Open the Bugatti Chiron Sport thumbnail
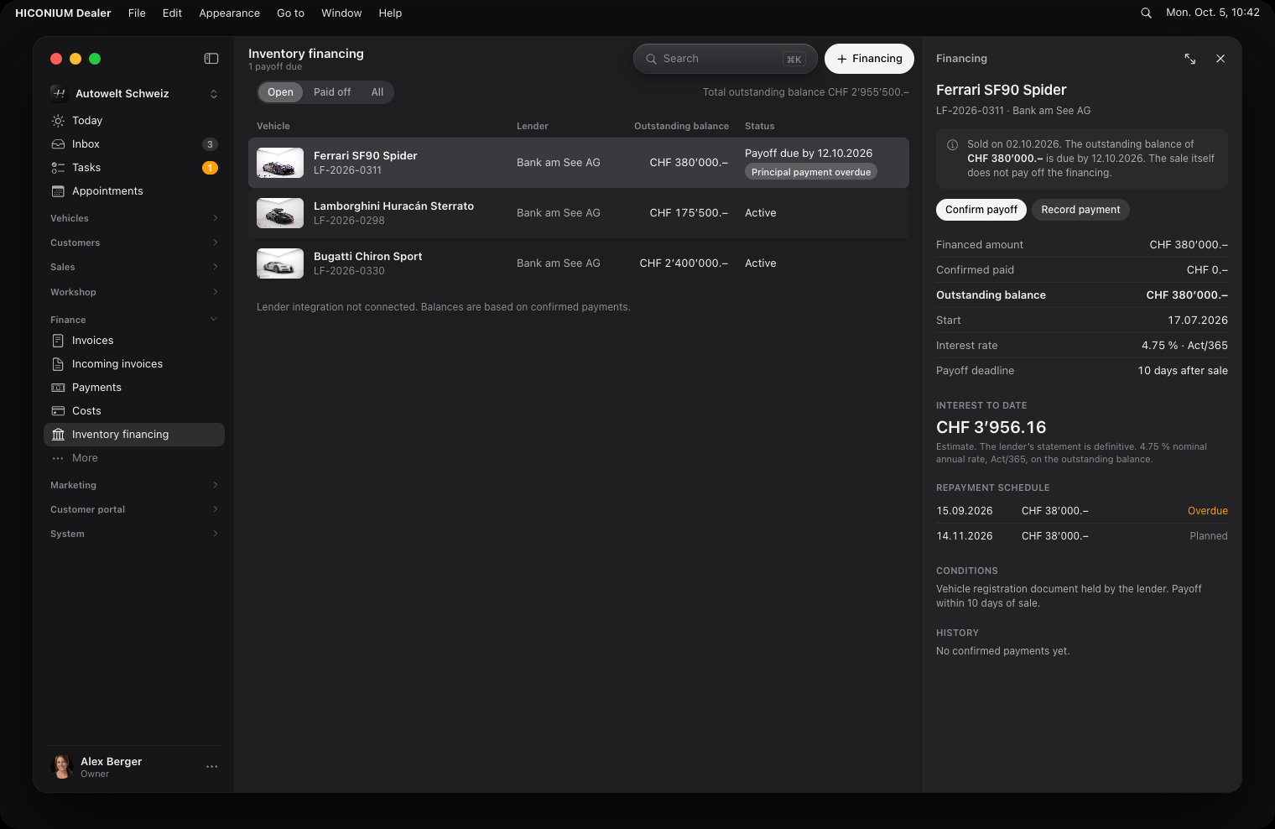Viewport: 1275px width, 829px height. tap(280, 263)
